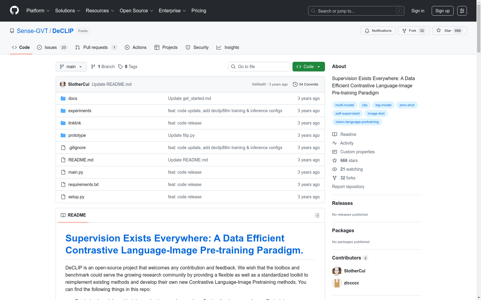
Task: Click zlccccc contributor avatar
Action: click(x=337, y=283)
